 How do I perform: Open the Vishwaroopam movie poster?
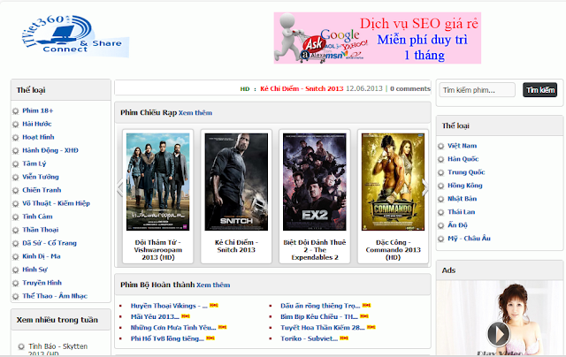pyautogui.click(x=157, y=182)
